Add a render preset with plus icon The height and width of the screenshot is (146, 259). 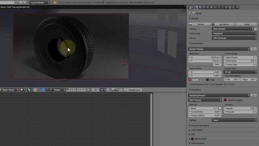(x=252, y=49)
